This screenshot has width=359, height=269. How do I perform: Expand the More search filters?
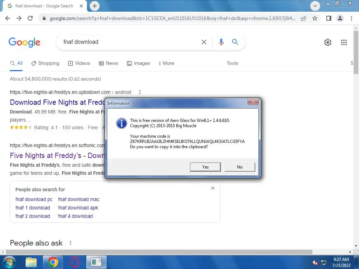click(x=166, y=63)
